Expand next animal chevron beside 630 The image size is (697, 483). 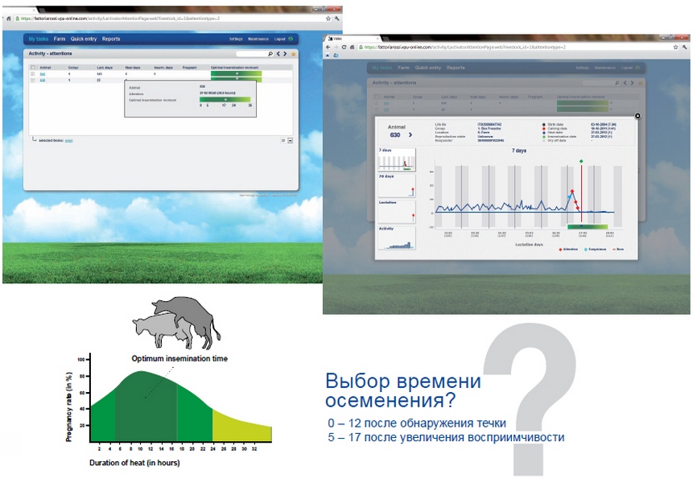(x=412, y=136)
